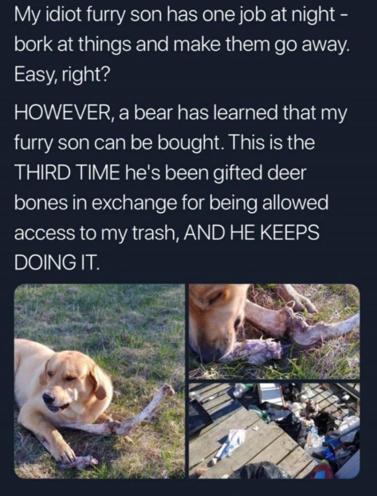
Task: Click the words 'Easy, right?'
Action: 62,75
